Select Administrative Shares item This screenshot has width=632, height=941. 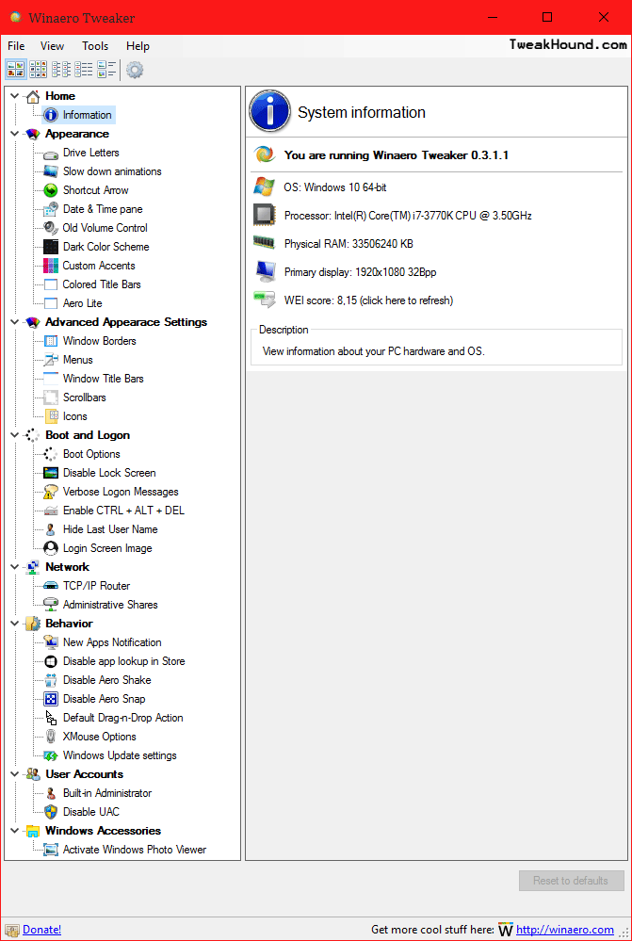click(x=110, y=605)
